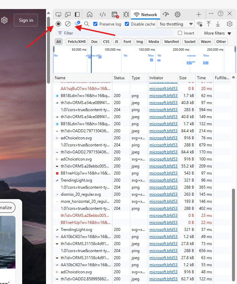Click the record network log button
This screenshot has height=284, width=237.
click(58, 24)
